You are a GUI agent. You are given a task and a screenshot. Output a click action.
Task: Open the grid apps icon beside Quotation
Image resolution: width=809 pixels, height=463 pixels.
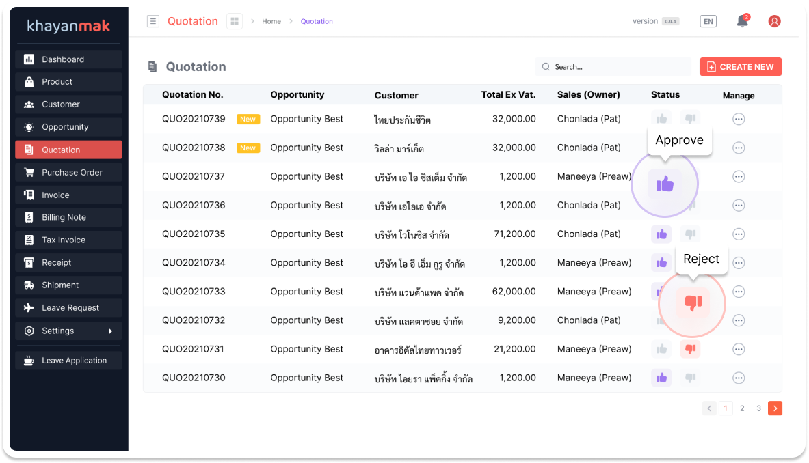pos(235,21)
